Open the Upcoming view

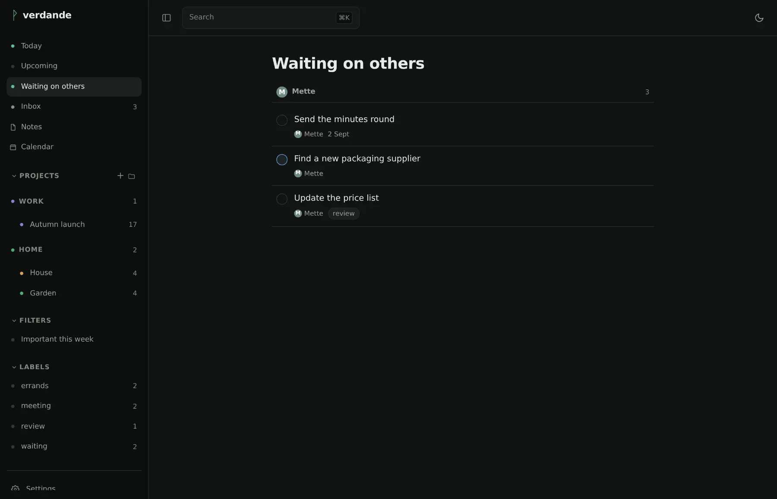tap(74, 66)
